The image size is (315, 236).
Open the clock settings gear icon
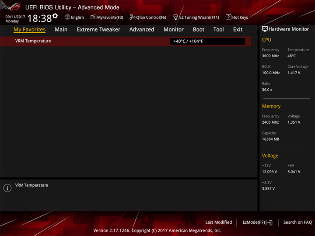[55, 16]
